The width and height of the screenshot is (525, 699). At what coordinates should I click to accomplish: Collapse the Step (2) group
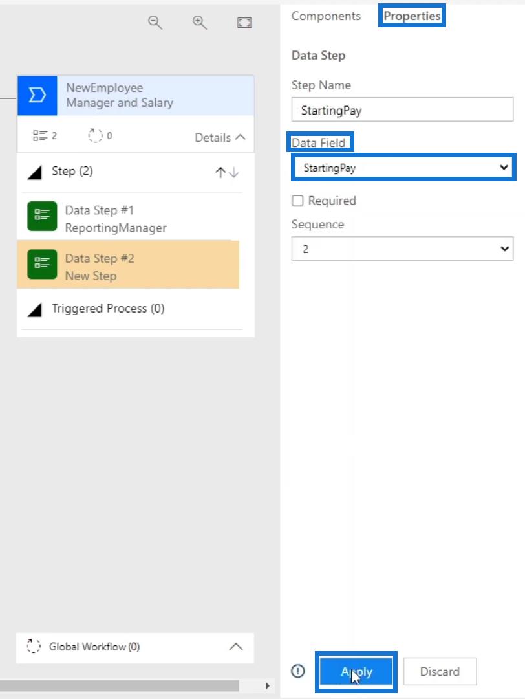pos(34,172)
